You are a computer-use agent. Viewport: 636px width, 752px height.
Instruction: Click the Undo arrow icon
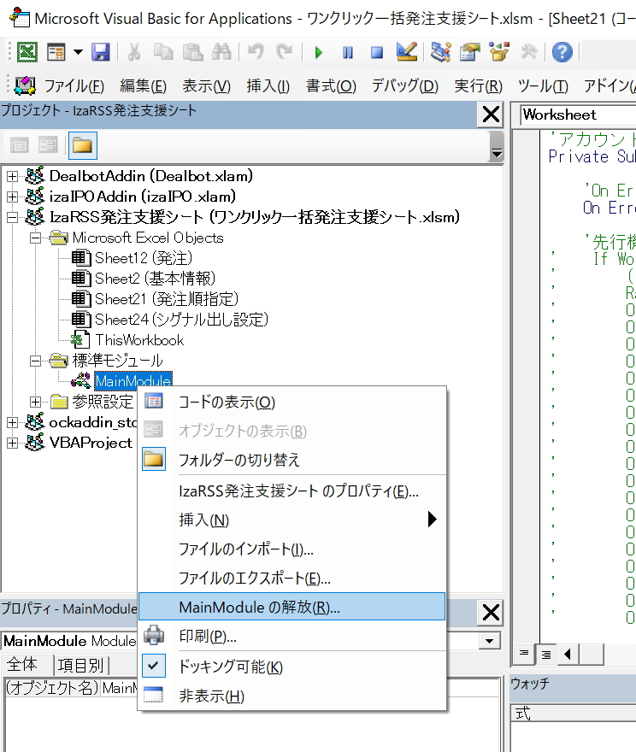[x=256, y=52]
